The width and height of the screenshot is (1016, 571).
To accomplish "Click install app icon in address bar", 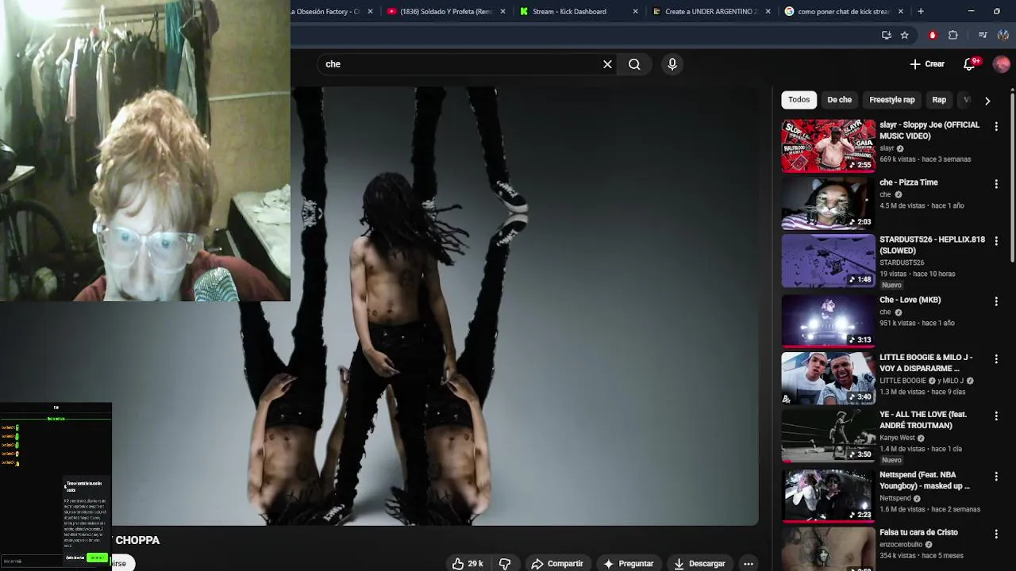I will coord(887,35).
